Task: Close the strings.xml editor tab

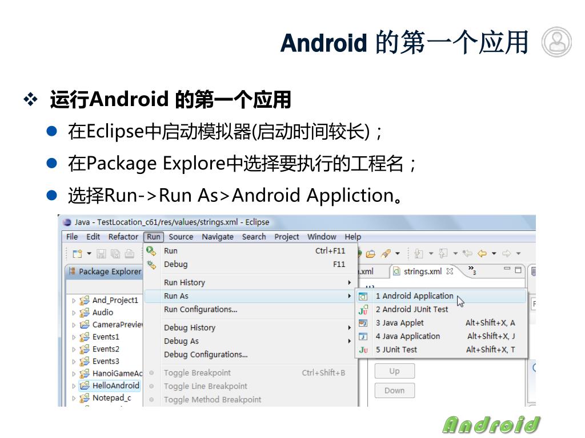Action: pyautogui.click(x=450, y=271)
